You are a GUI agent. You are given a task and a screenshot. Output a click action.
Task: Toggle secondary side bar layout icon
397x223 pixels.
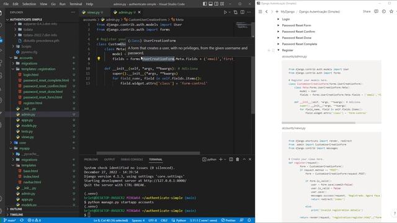click(x=216, y=4)
